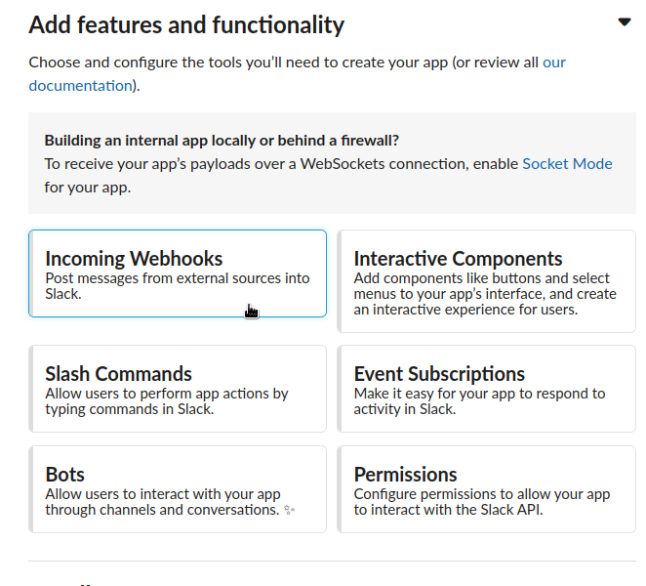This screenshot has height=586, width=646.
Task: Click 'Configure permissions to allow your app' text
Action: 482,502
